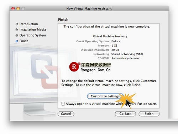Click the Disk Size (maximum) label
The width and height of the screenshot is (178, 134).
[95, 50]
